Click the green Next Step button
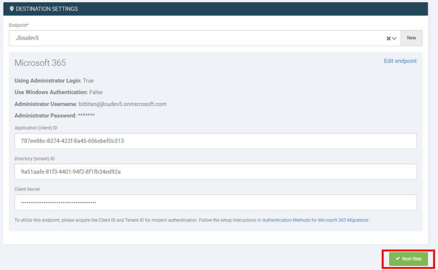This screenshot has width=438, height=270. (x=408, y=259)
